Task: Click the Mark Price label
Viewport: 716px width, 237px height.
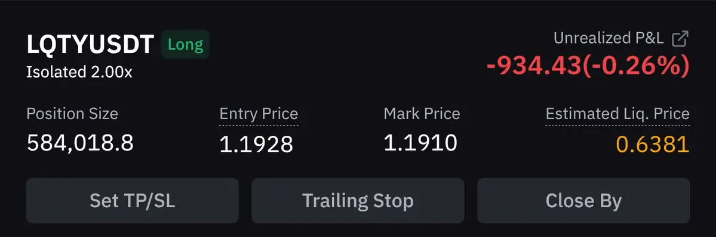Action: click(x=422, y=114)
